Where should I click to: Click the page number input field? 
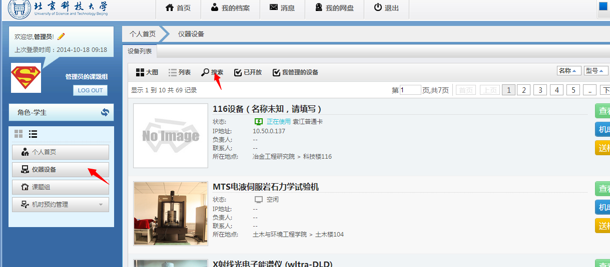click(410, 90)
